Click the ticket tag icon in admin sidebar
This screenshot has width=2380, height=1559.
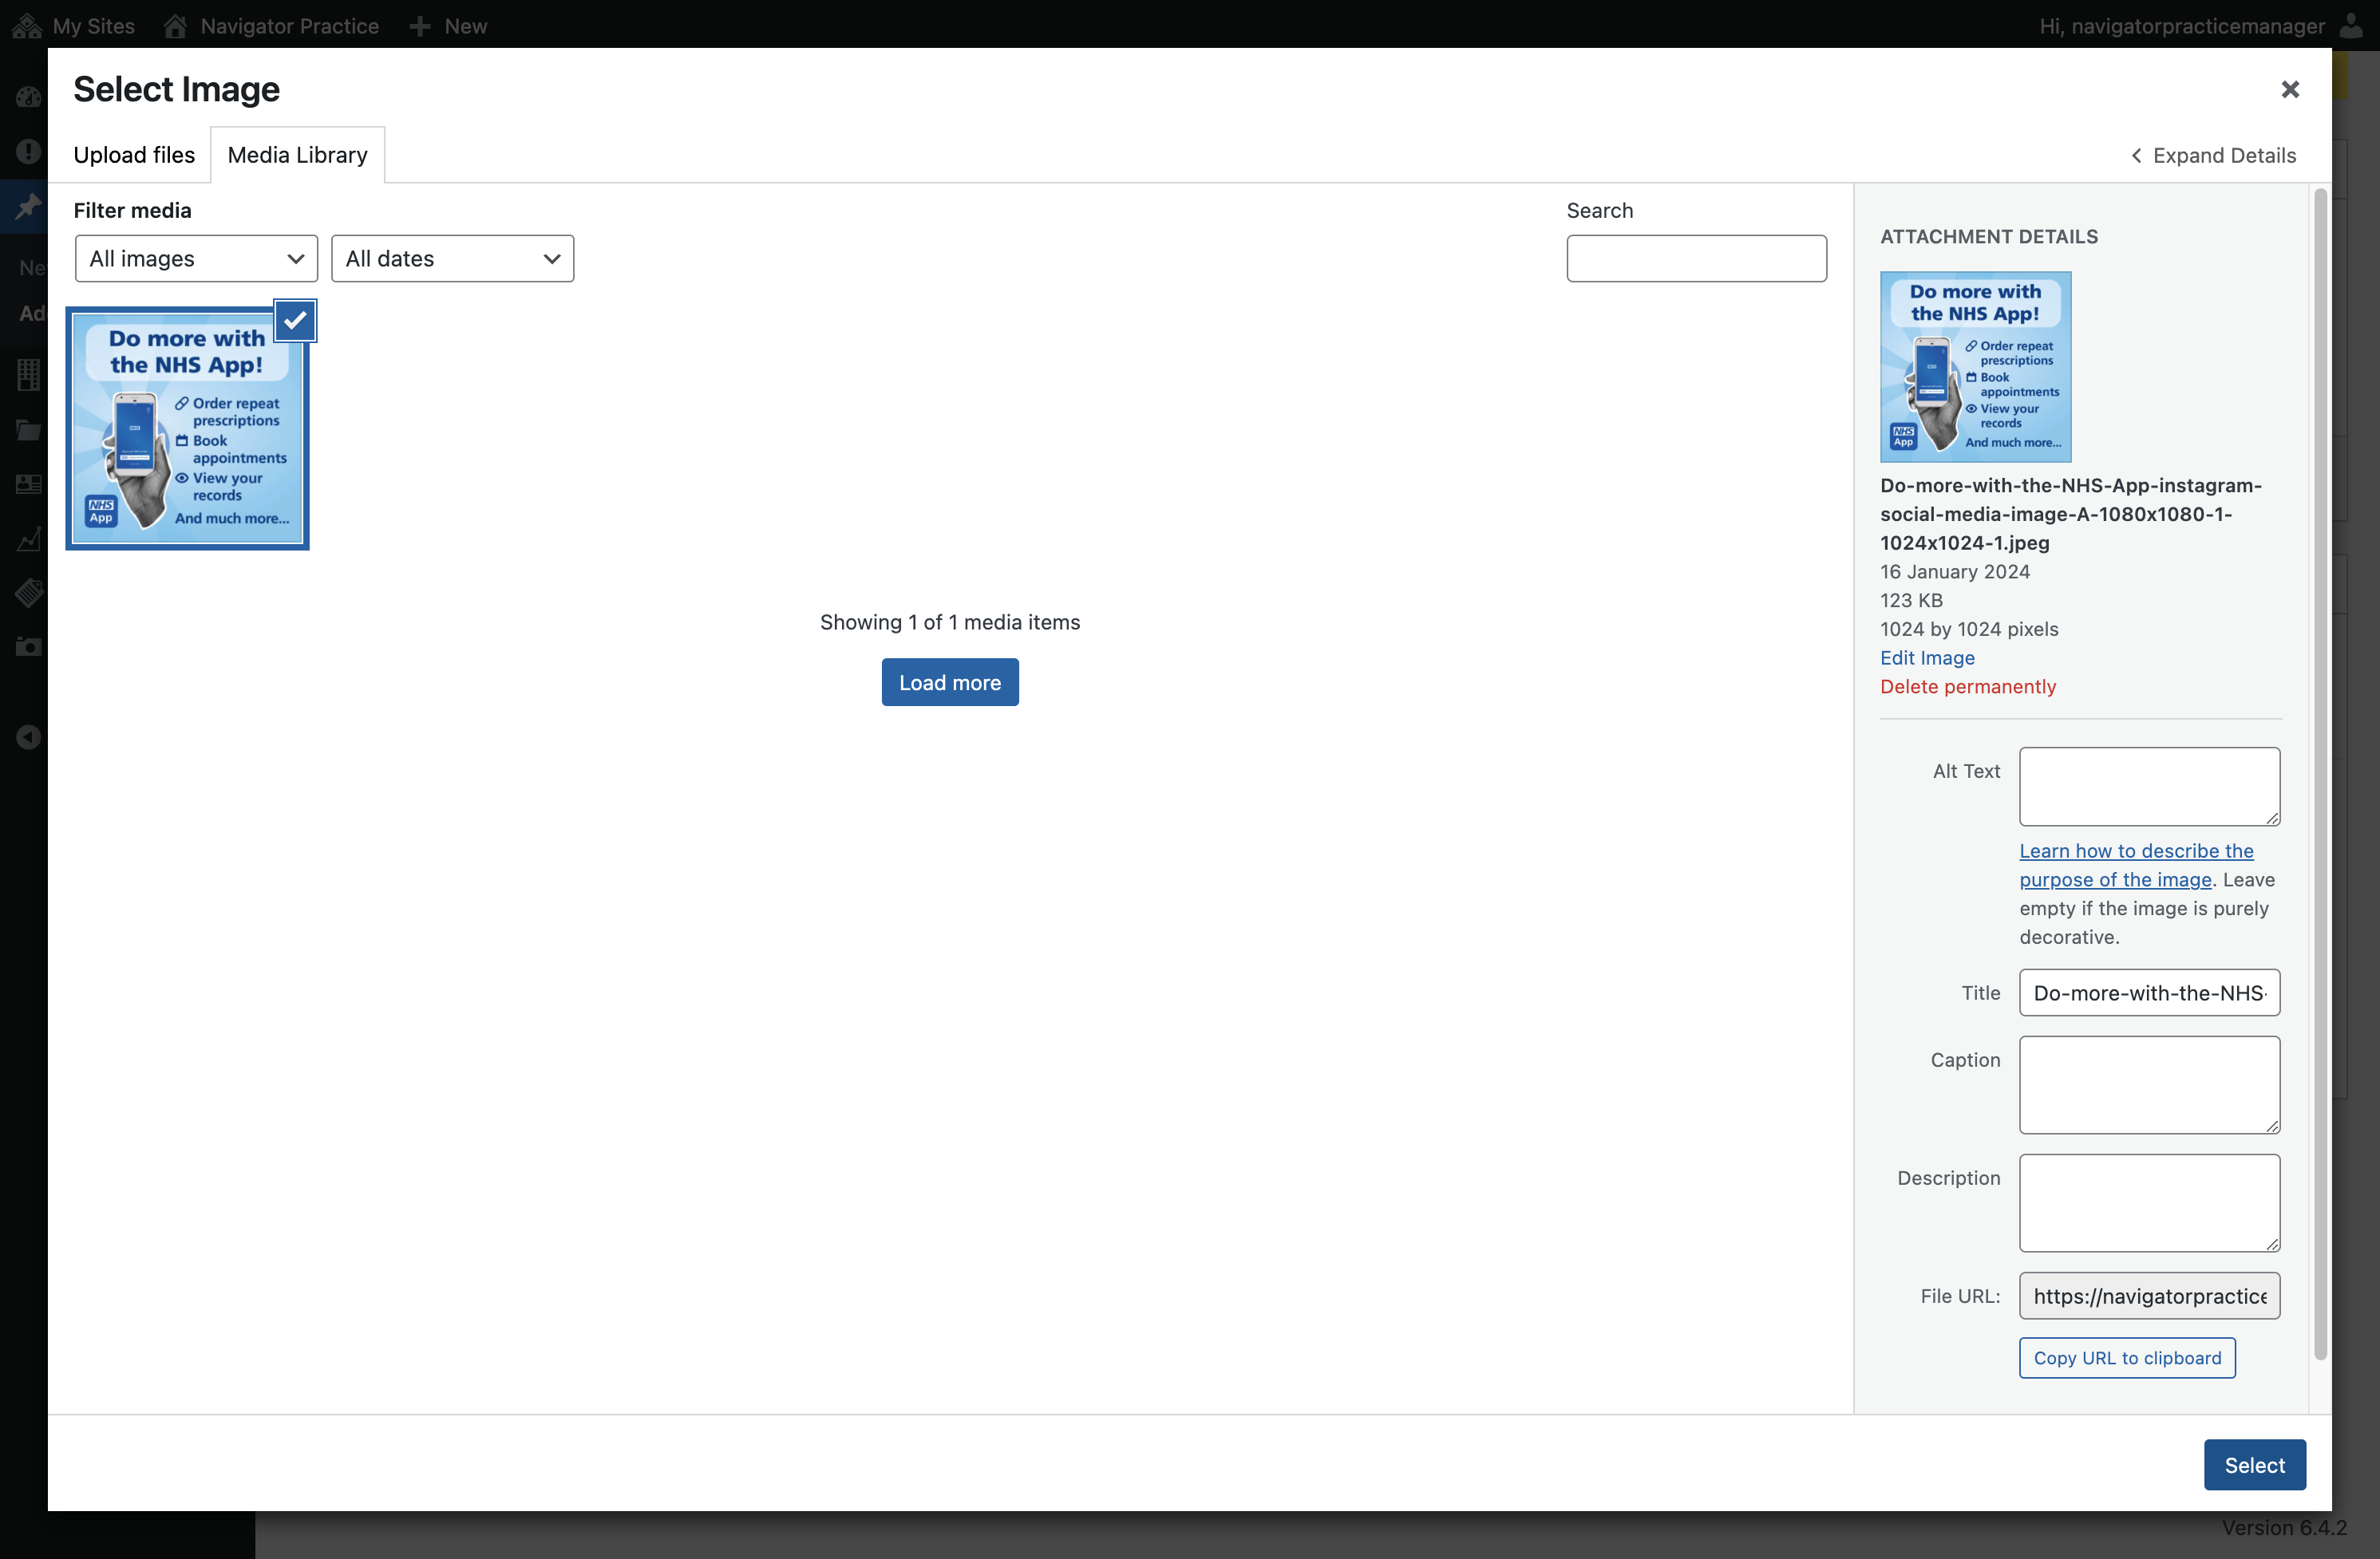[28, 593]
